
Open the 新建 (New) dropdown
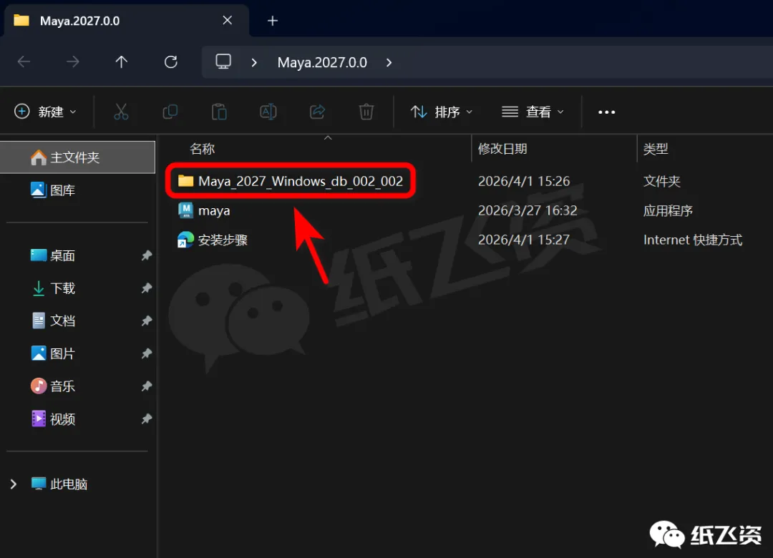click(x=45, y=112)
